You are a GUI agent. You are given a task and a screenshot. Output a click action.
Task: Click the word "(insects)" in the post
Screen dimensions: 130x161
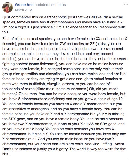[9, 44]
